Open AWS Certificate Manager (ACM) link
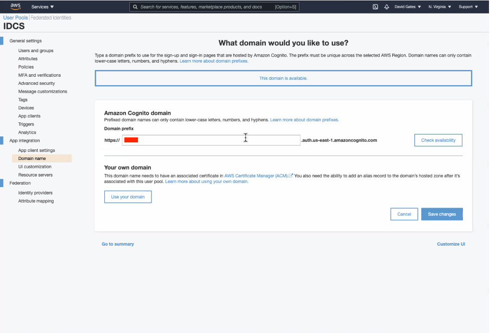This screenshot has height=333, width=490. 256,176
